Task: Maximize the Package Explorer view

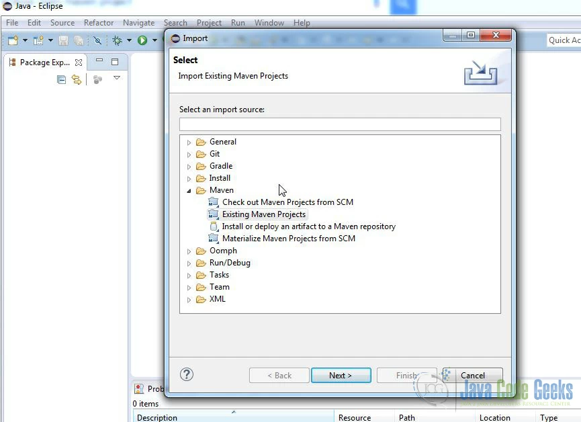Action: click(115, 62)
